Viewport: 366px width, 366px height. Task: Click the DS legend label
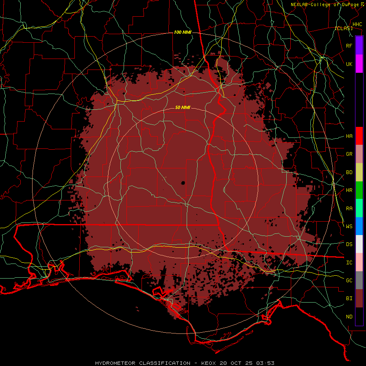349,244
